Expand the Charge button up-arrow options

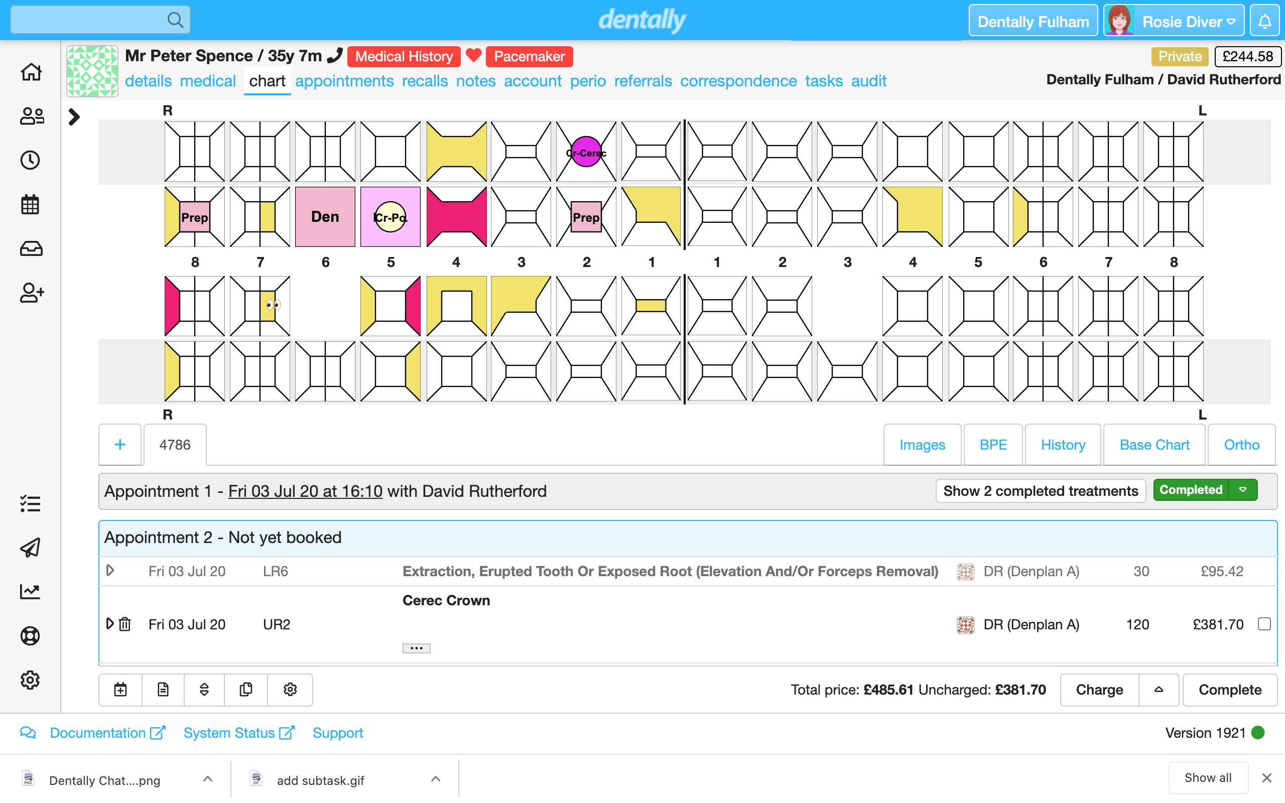1159,690
